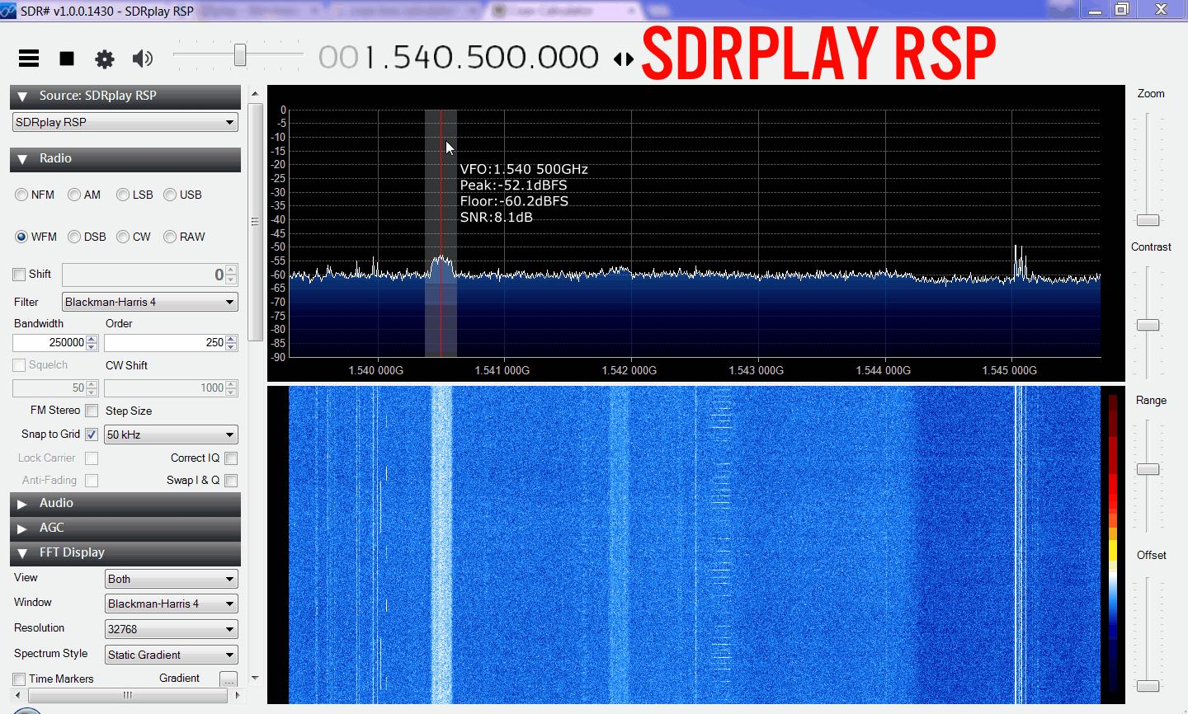The height and width of the screenshot is (714, 1188).
Task: Click the tuning arrows icon beside the frequency
Action: click(624, 59)
